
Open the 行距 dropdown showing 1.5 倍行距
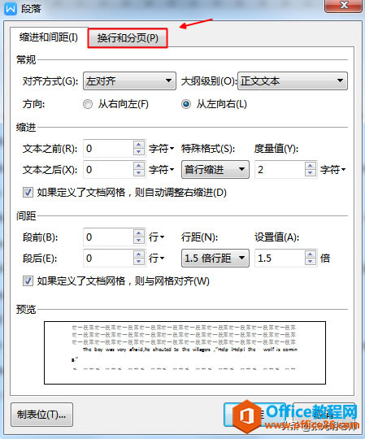pos(215,259)
